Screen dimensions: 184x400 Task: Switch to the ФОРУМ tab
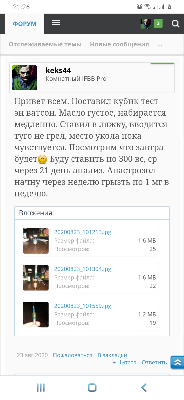(x=25, y=24)
